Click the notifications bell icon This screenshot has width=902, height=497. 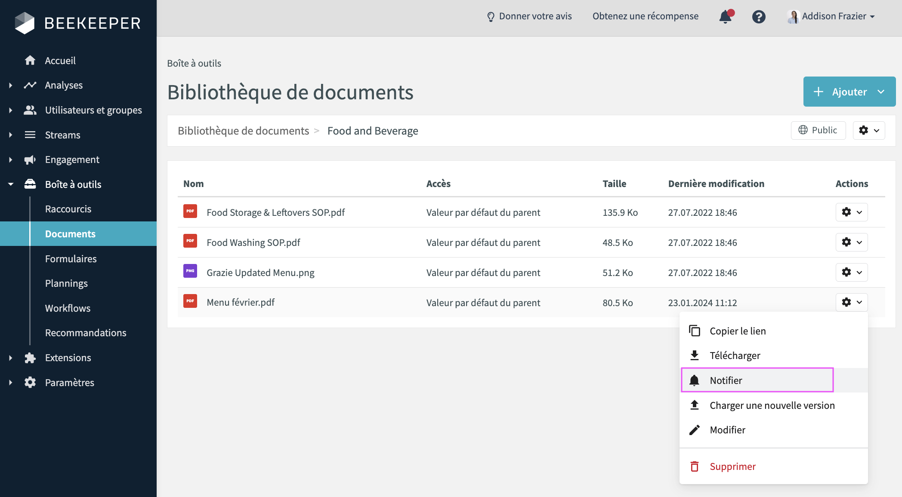click(726, 16)
